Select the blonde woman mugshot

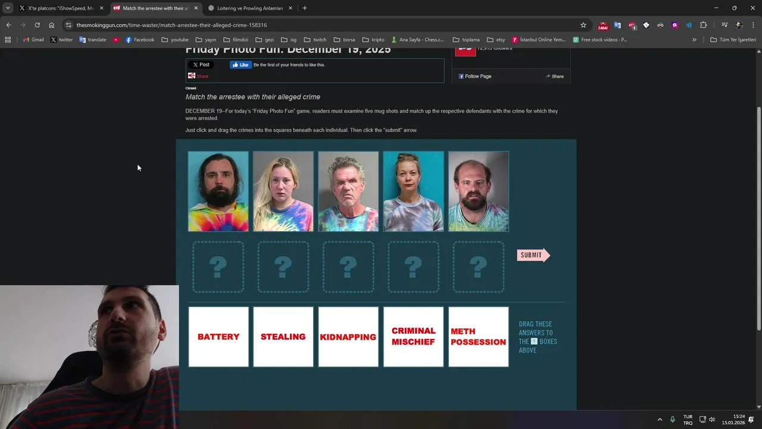(283, 191)
